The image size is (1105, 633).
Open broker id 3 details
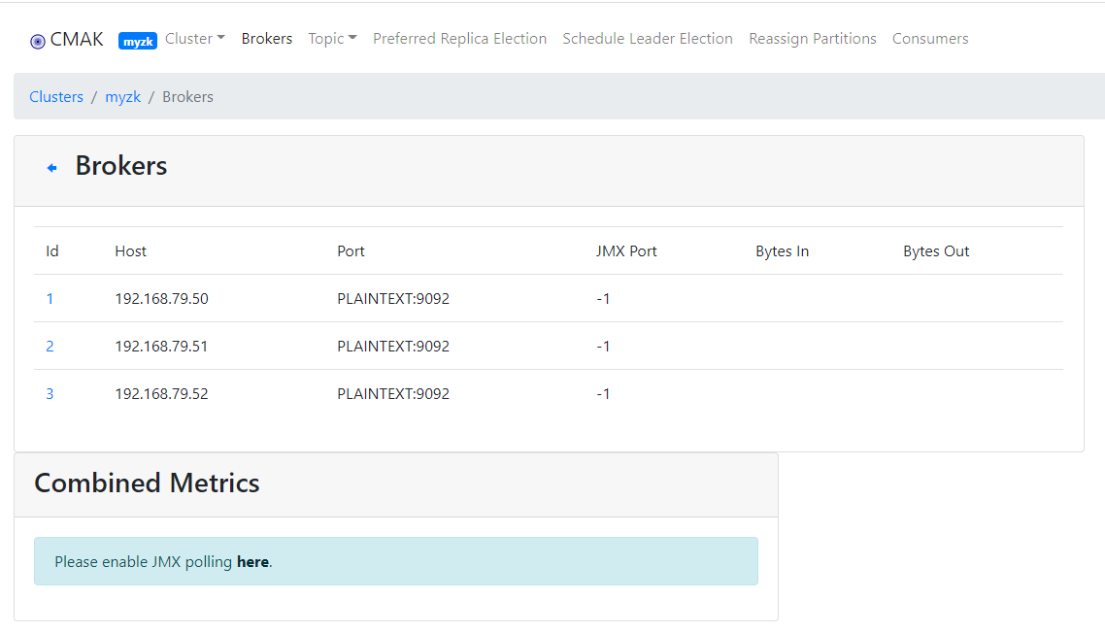click(x=50, y=394)
